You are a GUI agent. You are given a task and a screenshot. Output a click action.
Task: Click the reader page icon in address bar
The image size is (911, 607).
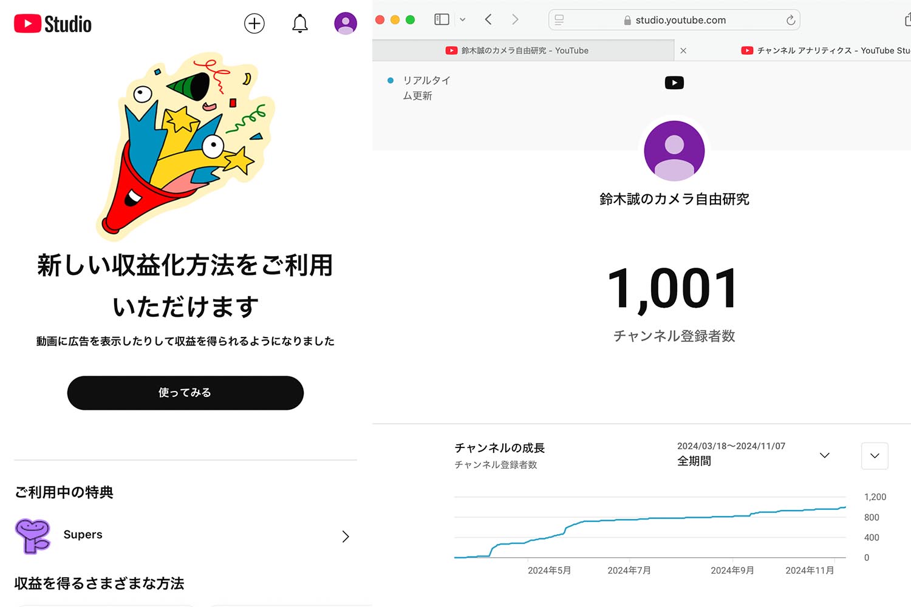pyautogui.click(x=559, y=20)
